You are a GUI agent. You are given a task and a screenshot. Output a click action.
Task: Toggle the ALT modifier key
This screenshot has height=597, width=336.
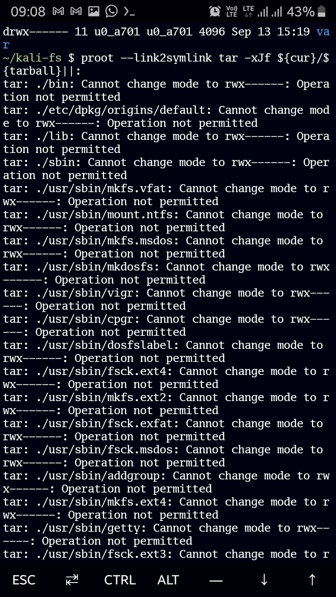(x=168, y=580)
